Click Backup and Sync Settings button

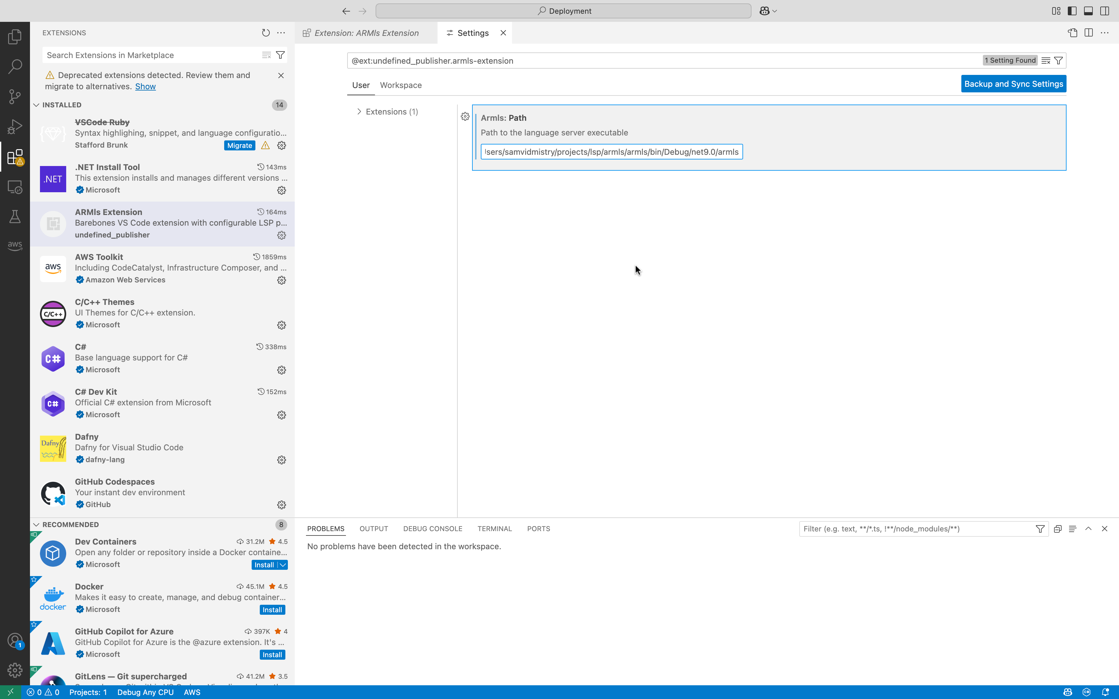point(1013,84)
